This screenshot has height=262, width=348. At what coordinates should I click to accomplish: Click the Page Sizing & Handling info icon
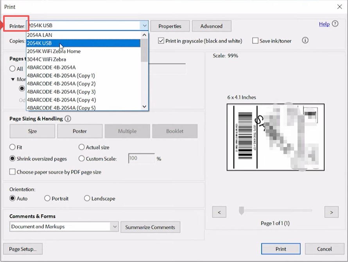[68, 118]
